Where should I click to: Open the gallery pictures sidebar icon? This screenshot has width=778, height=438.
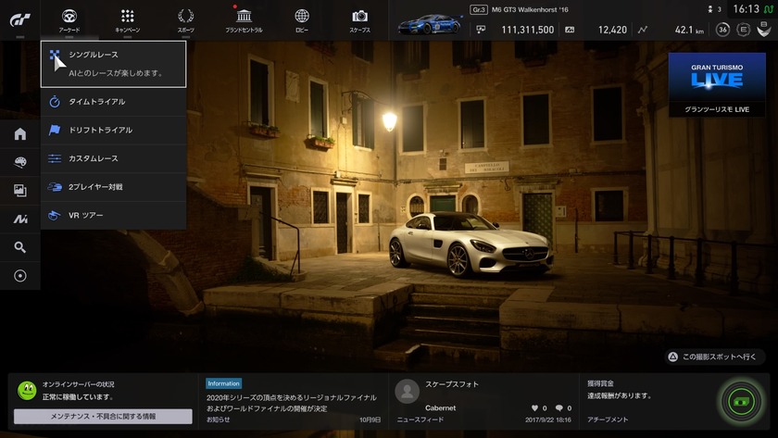pyautogui.click(x=19, y=191)
